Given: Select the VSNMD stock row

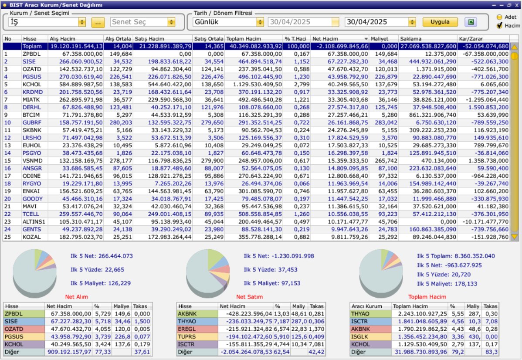Looking at the screenshot, I should click(256, 161).
